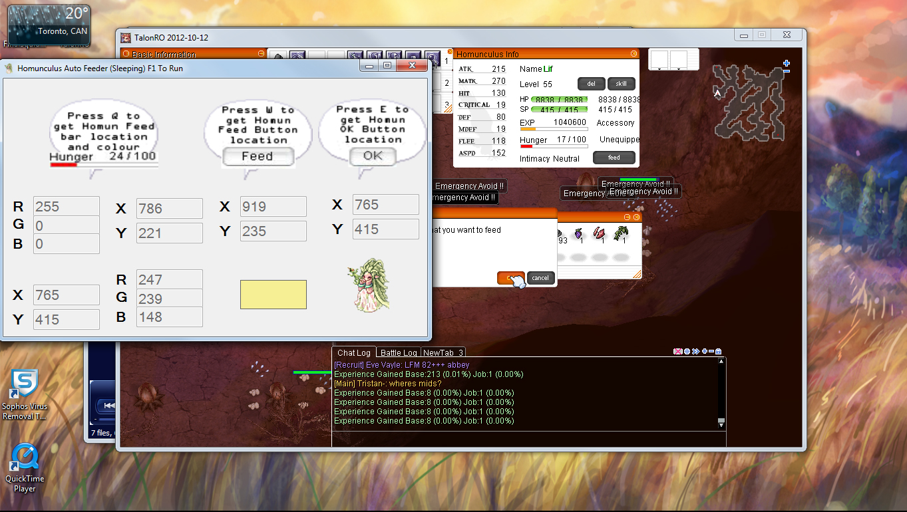The height and width of the screenshot is (512, 907).
Task: Zoom out the minimap with minus icon
Action: click(786, 70)
